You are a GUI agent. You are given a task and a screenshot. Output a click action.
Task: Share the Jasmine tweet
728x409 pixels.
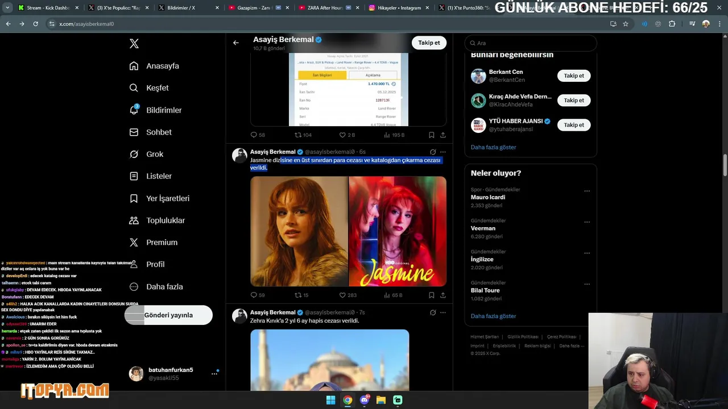coord(443,295)
